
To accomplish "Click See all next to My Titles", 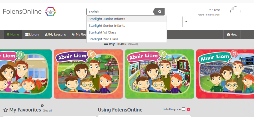I will click(x=133, y=44).
